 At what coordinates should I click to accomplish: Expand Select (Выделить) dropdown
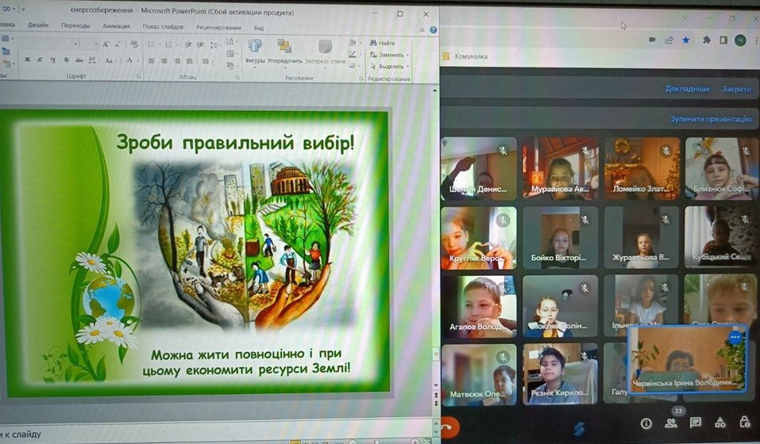point(407,67)
